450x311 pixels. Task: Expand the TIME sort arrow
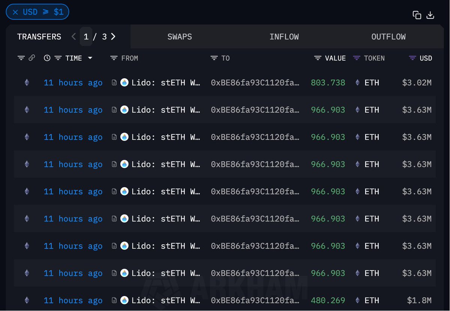click(x=90, y=58)
